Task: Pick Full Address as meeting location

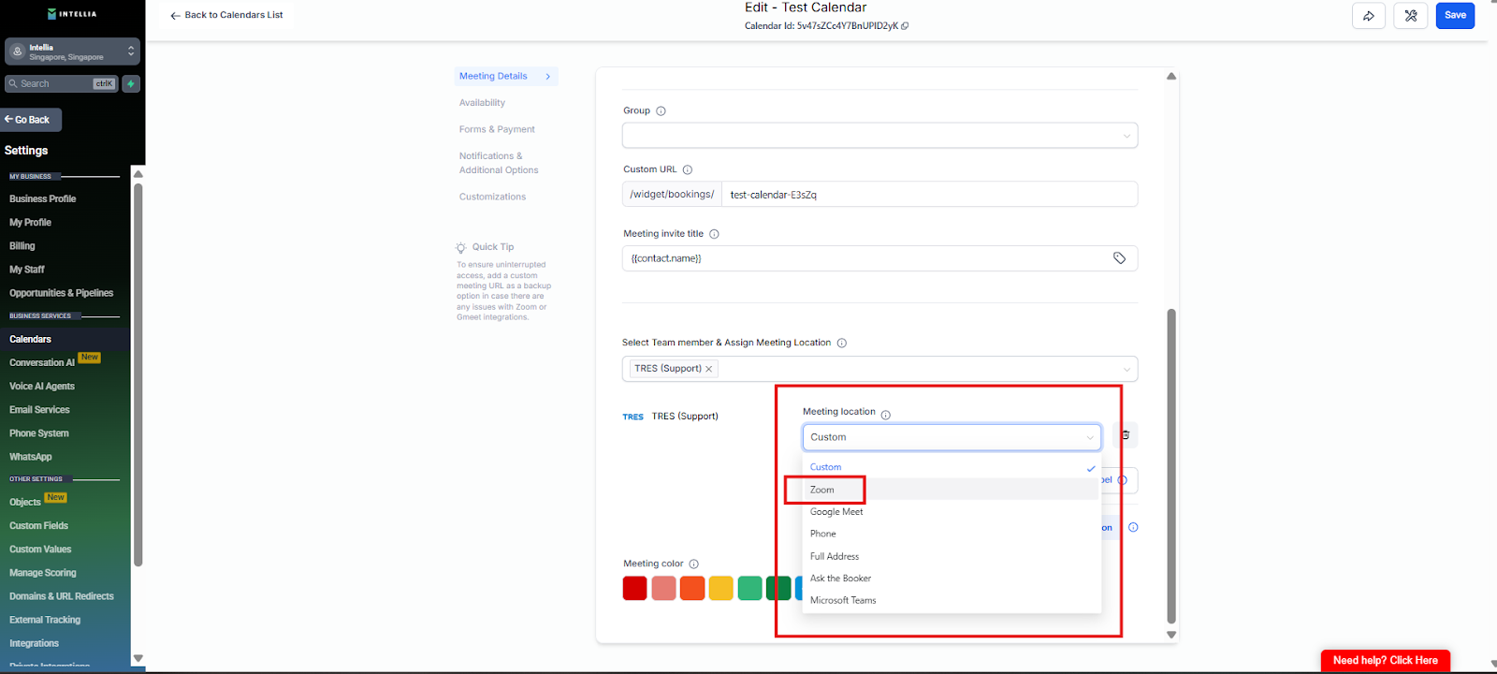Action: (x=952, y=556)
